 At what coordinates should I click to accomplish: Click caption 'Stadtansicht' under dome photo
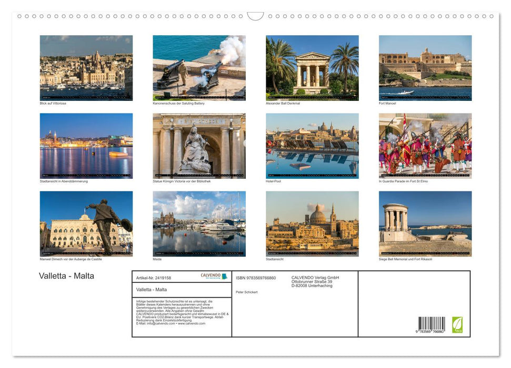275,259
